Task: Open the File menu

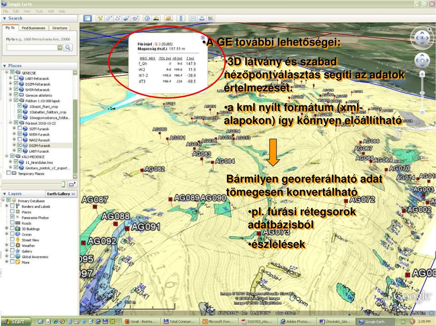Action: (5, 11)
